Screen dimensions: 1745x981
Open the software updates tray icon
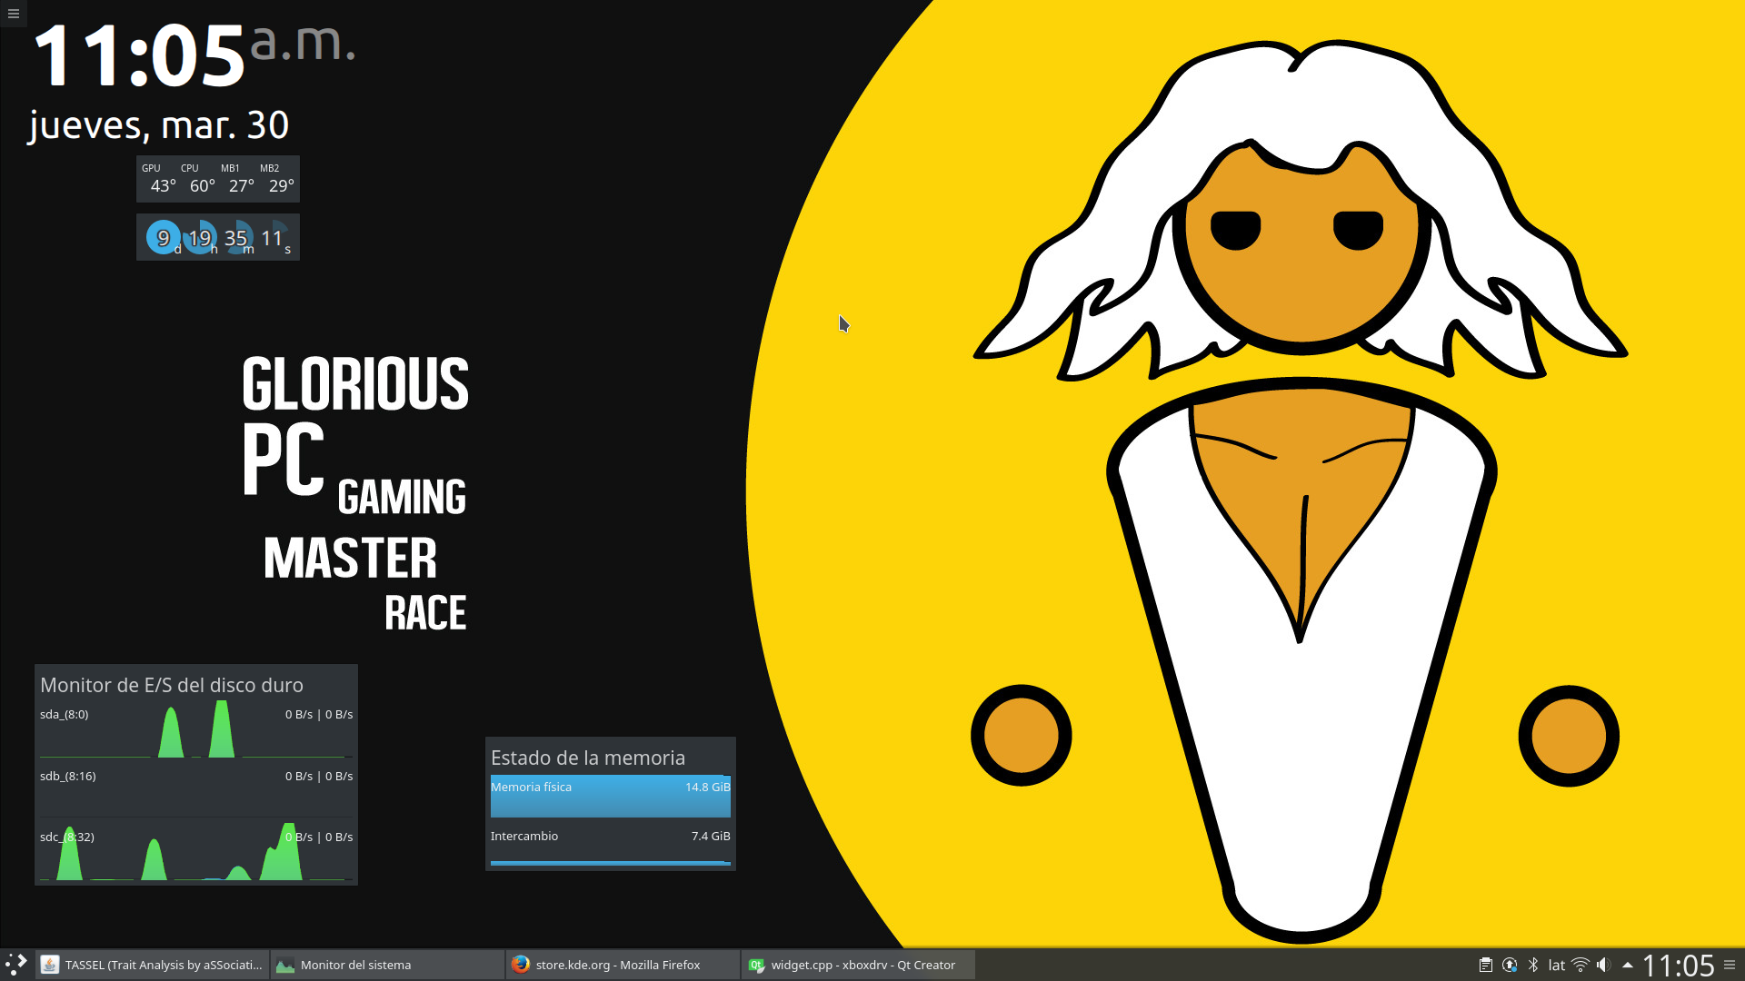click(x=1510, y=965)
